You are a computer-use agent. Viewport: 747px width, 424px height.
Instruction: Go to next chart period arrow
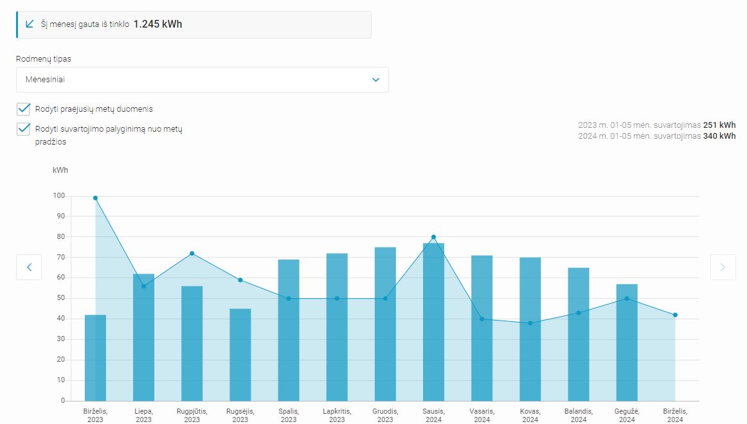pos(723,267)
